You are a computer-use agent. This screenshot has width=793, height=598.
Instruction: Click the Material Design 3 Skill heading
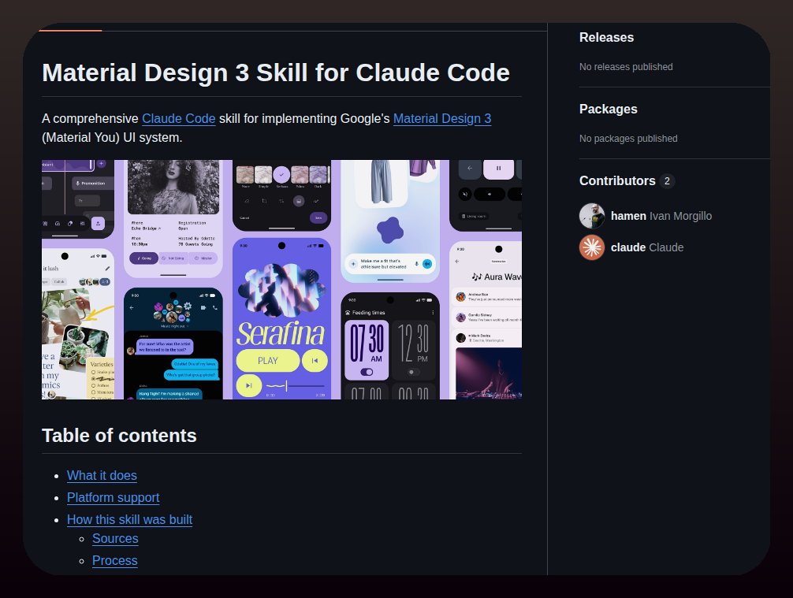coord(276,72)
